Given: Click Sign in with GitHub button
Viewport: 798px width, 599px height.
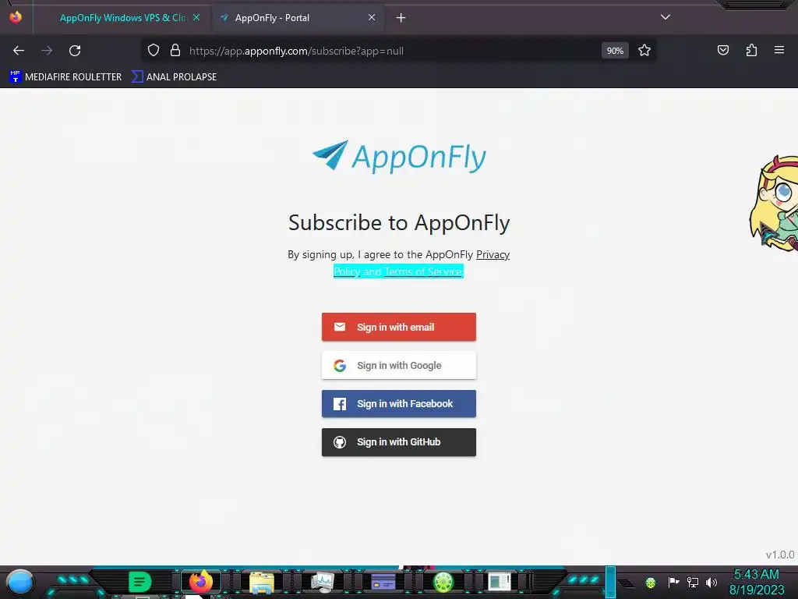Looking at the screenshot, I should point(399,442).
